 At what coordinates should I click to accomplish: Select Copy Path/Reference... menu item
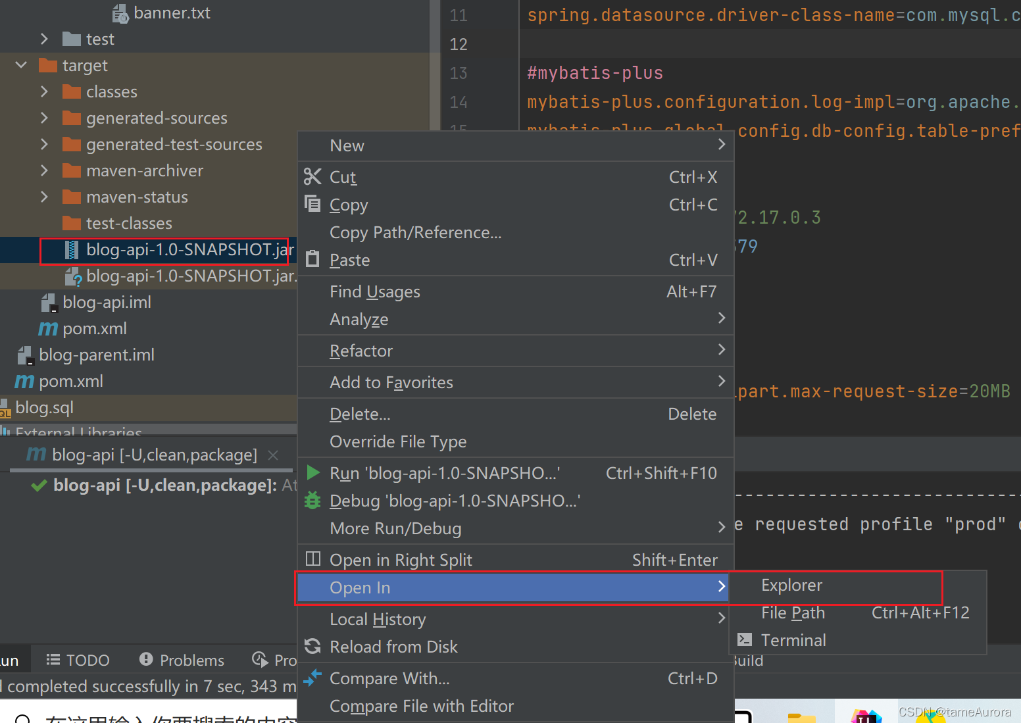tap(516, 232)
